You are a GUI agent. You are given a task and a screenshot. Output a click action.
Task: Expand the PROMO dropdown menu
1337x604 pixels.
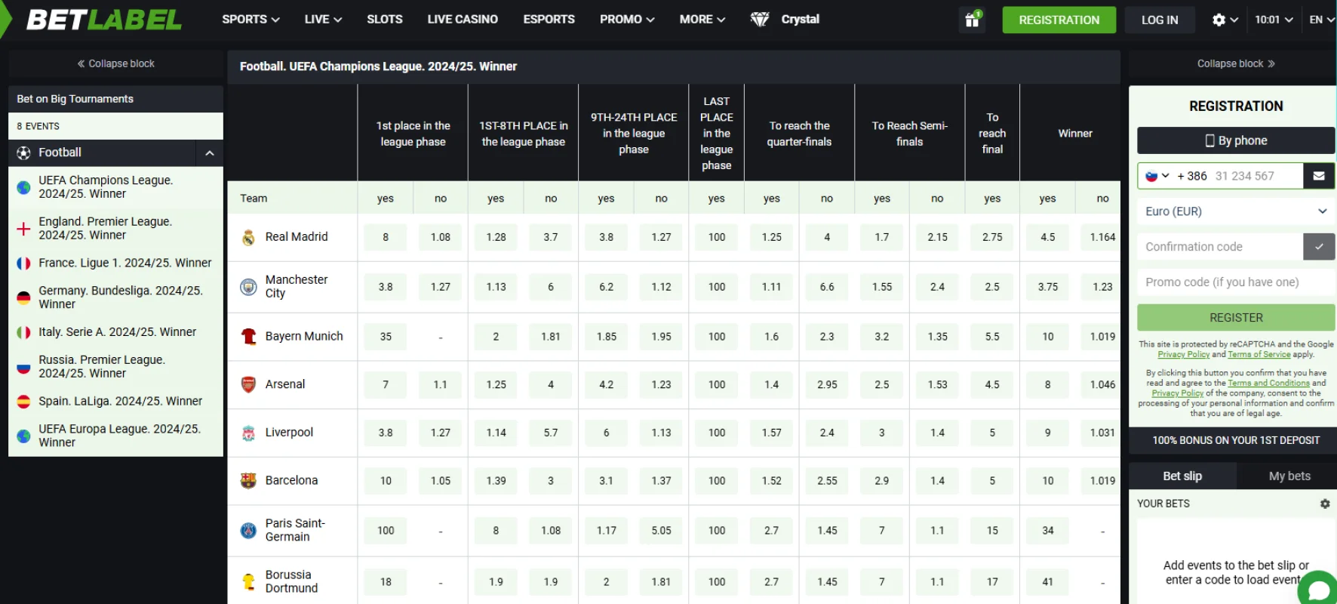point(627,20)
